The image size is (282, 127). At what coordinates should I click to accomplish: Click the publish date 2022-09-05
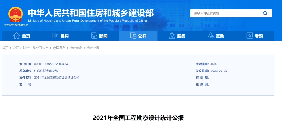point(219,71)
